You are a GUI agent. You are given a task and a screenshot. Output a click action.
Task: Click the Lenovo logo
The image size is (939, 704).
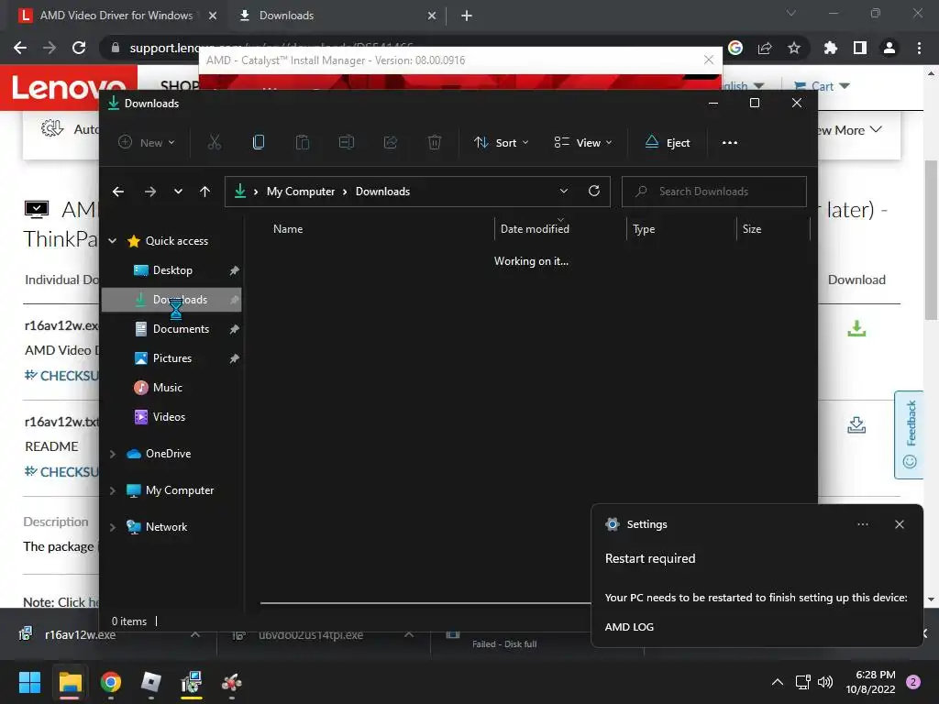point(69,88)
